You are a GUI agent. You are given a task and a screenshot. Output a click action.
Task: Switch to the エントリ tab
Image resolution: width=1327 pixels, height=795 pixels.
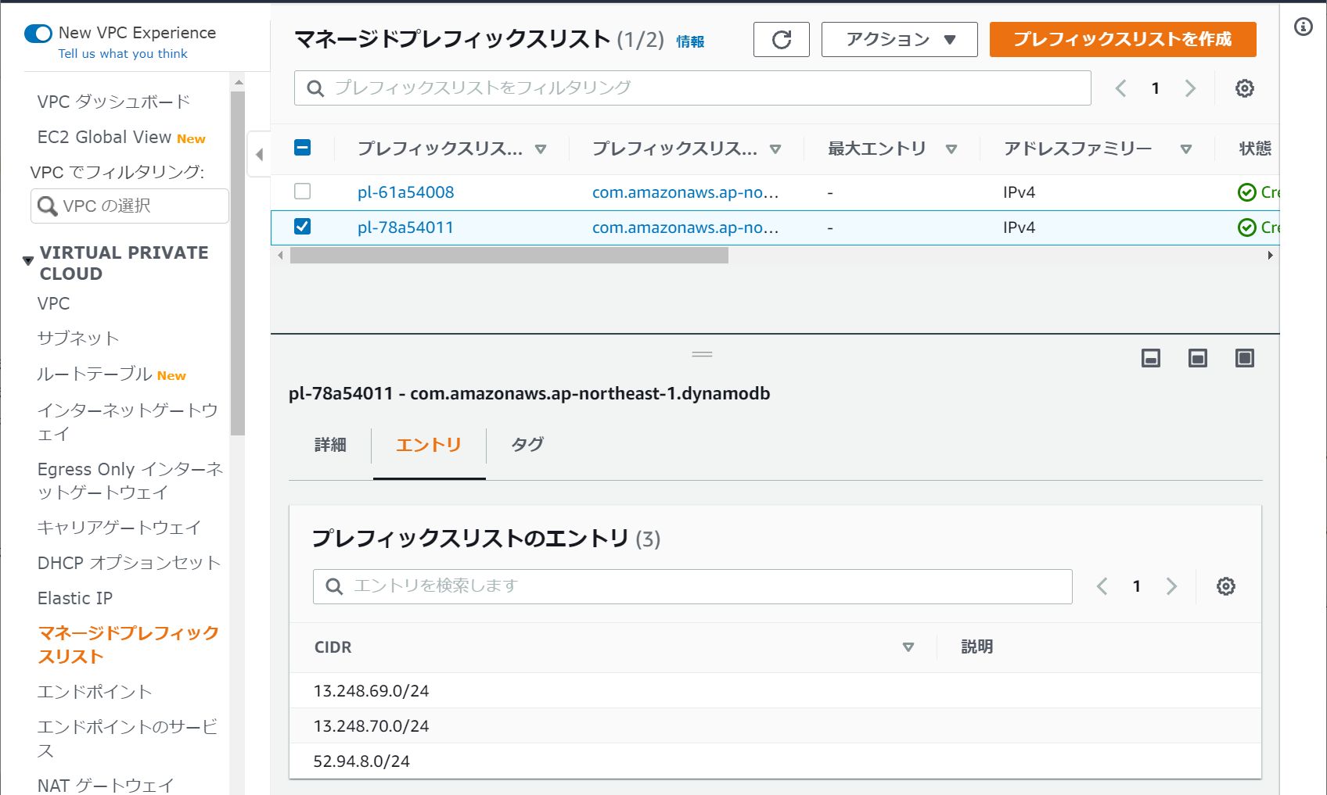pyautogui.click(x=429, y=445)
